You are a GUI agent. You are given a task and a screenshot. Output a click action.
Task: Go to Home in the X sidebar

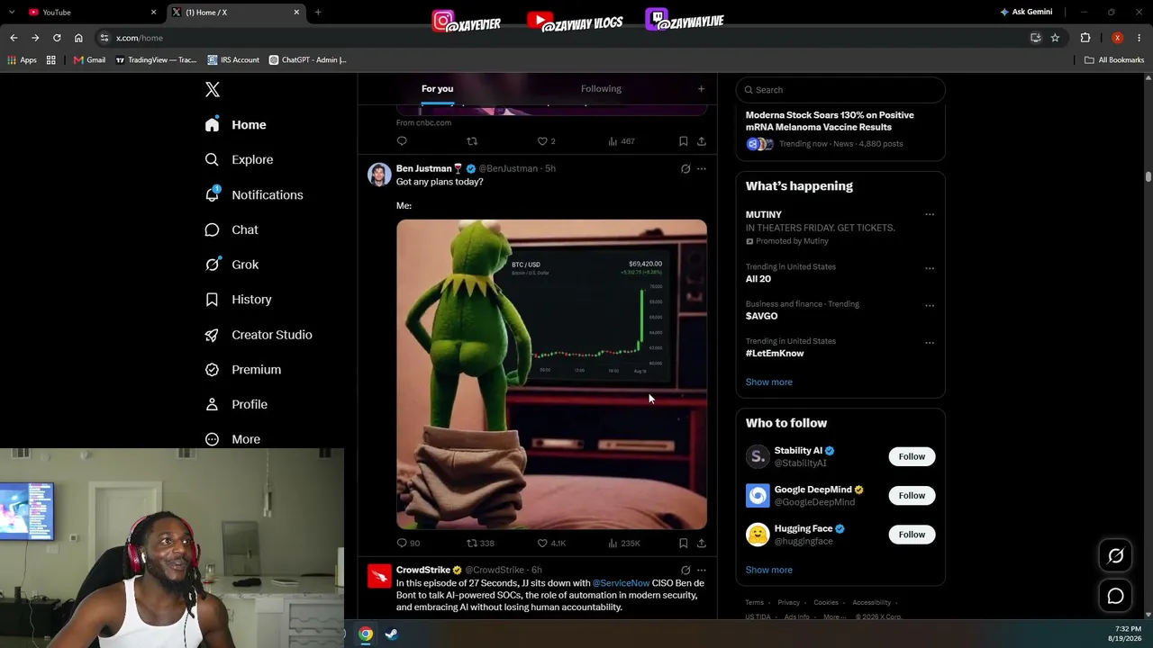tap(235, 125)
